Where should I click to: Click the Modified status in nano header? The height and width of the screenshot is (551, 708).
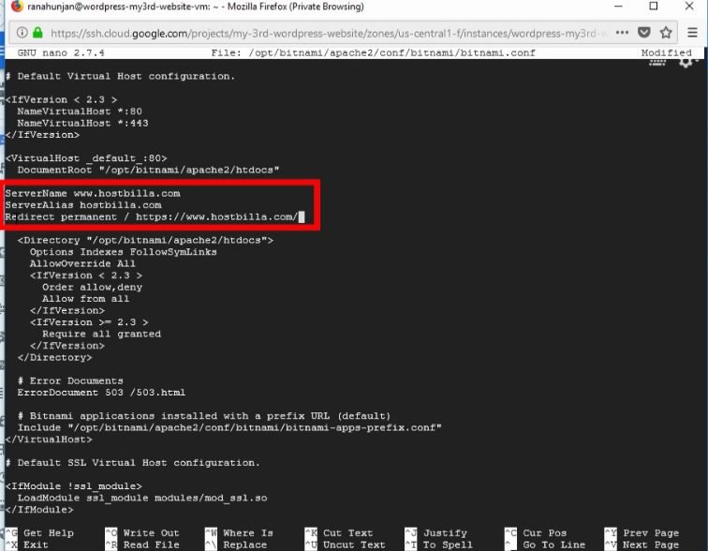coord(667,52)
